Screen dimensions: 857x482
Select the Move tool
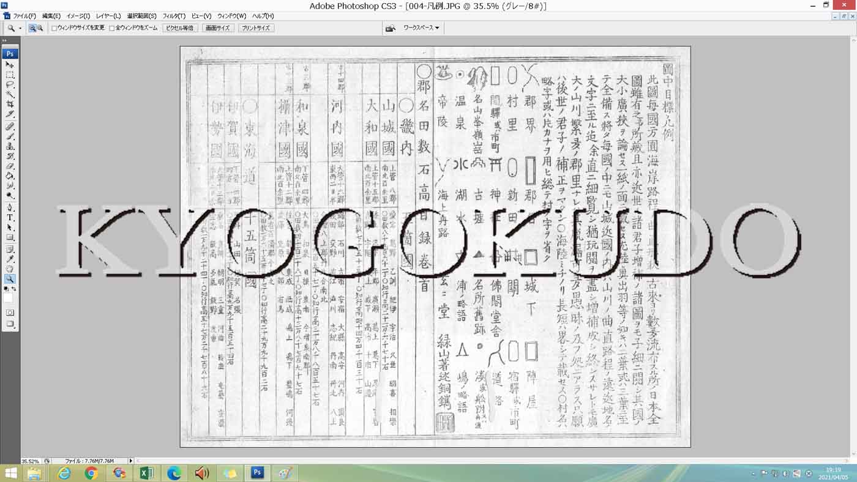[x=10, y=64]
